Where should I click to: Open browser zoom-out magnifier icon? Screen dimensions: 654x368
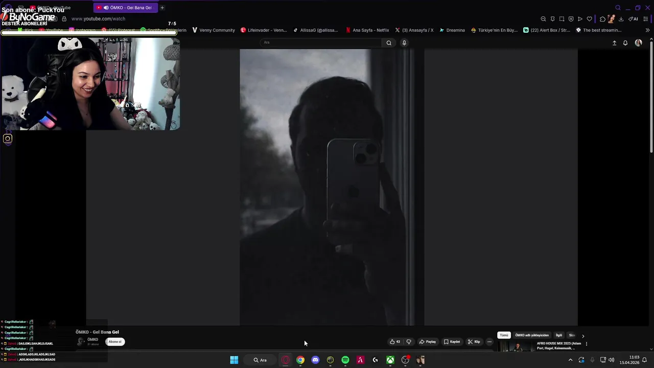click(x=543, y=19)
